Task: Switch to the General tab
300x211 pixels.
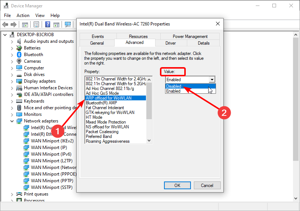Action: pos(97,43)
